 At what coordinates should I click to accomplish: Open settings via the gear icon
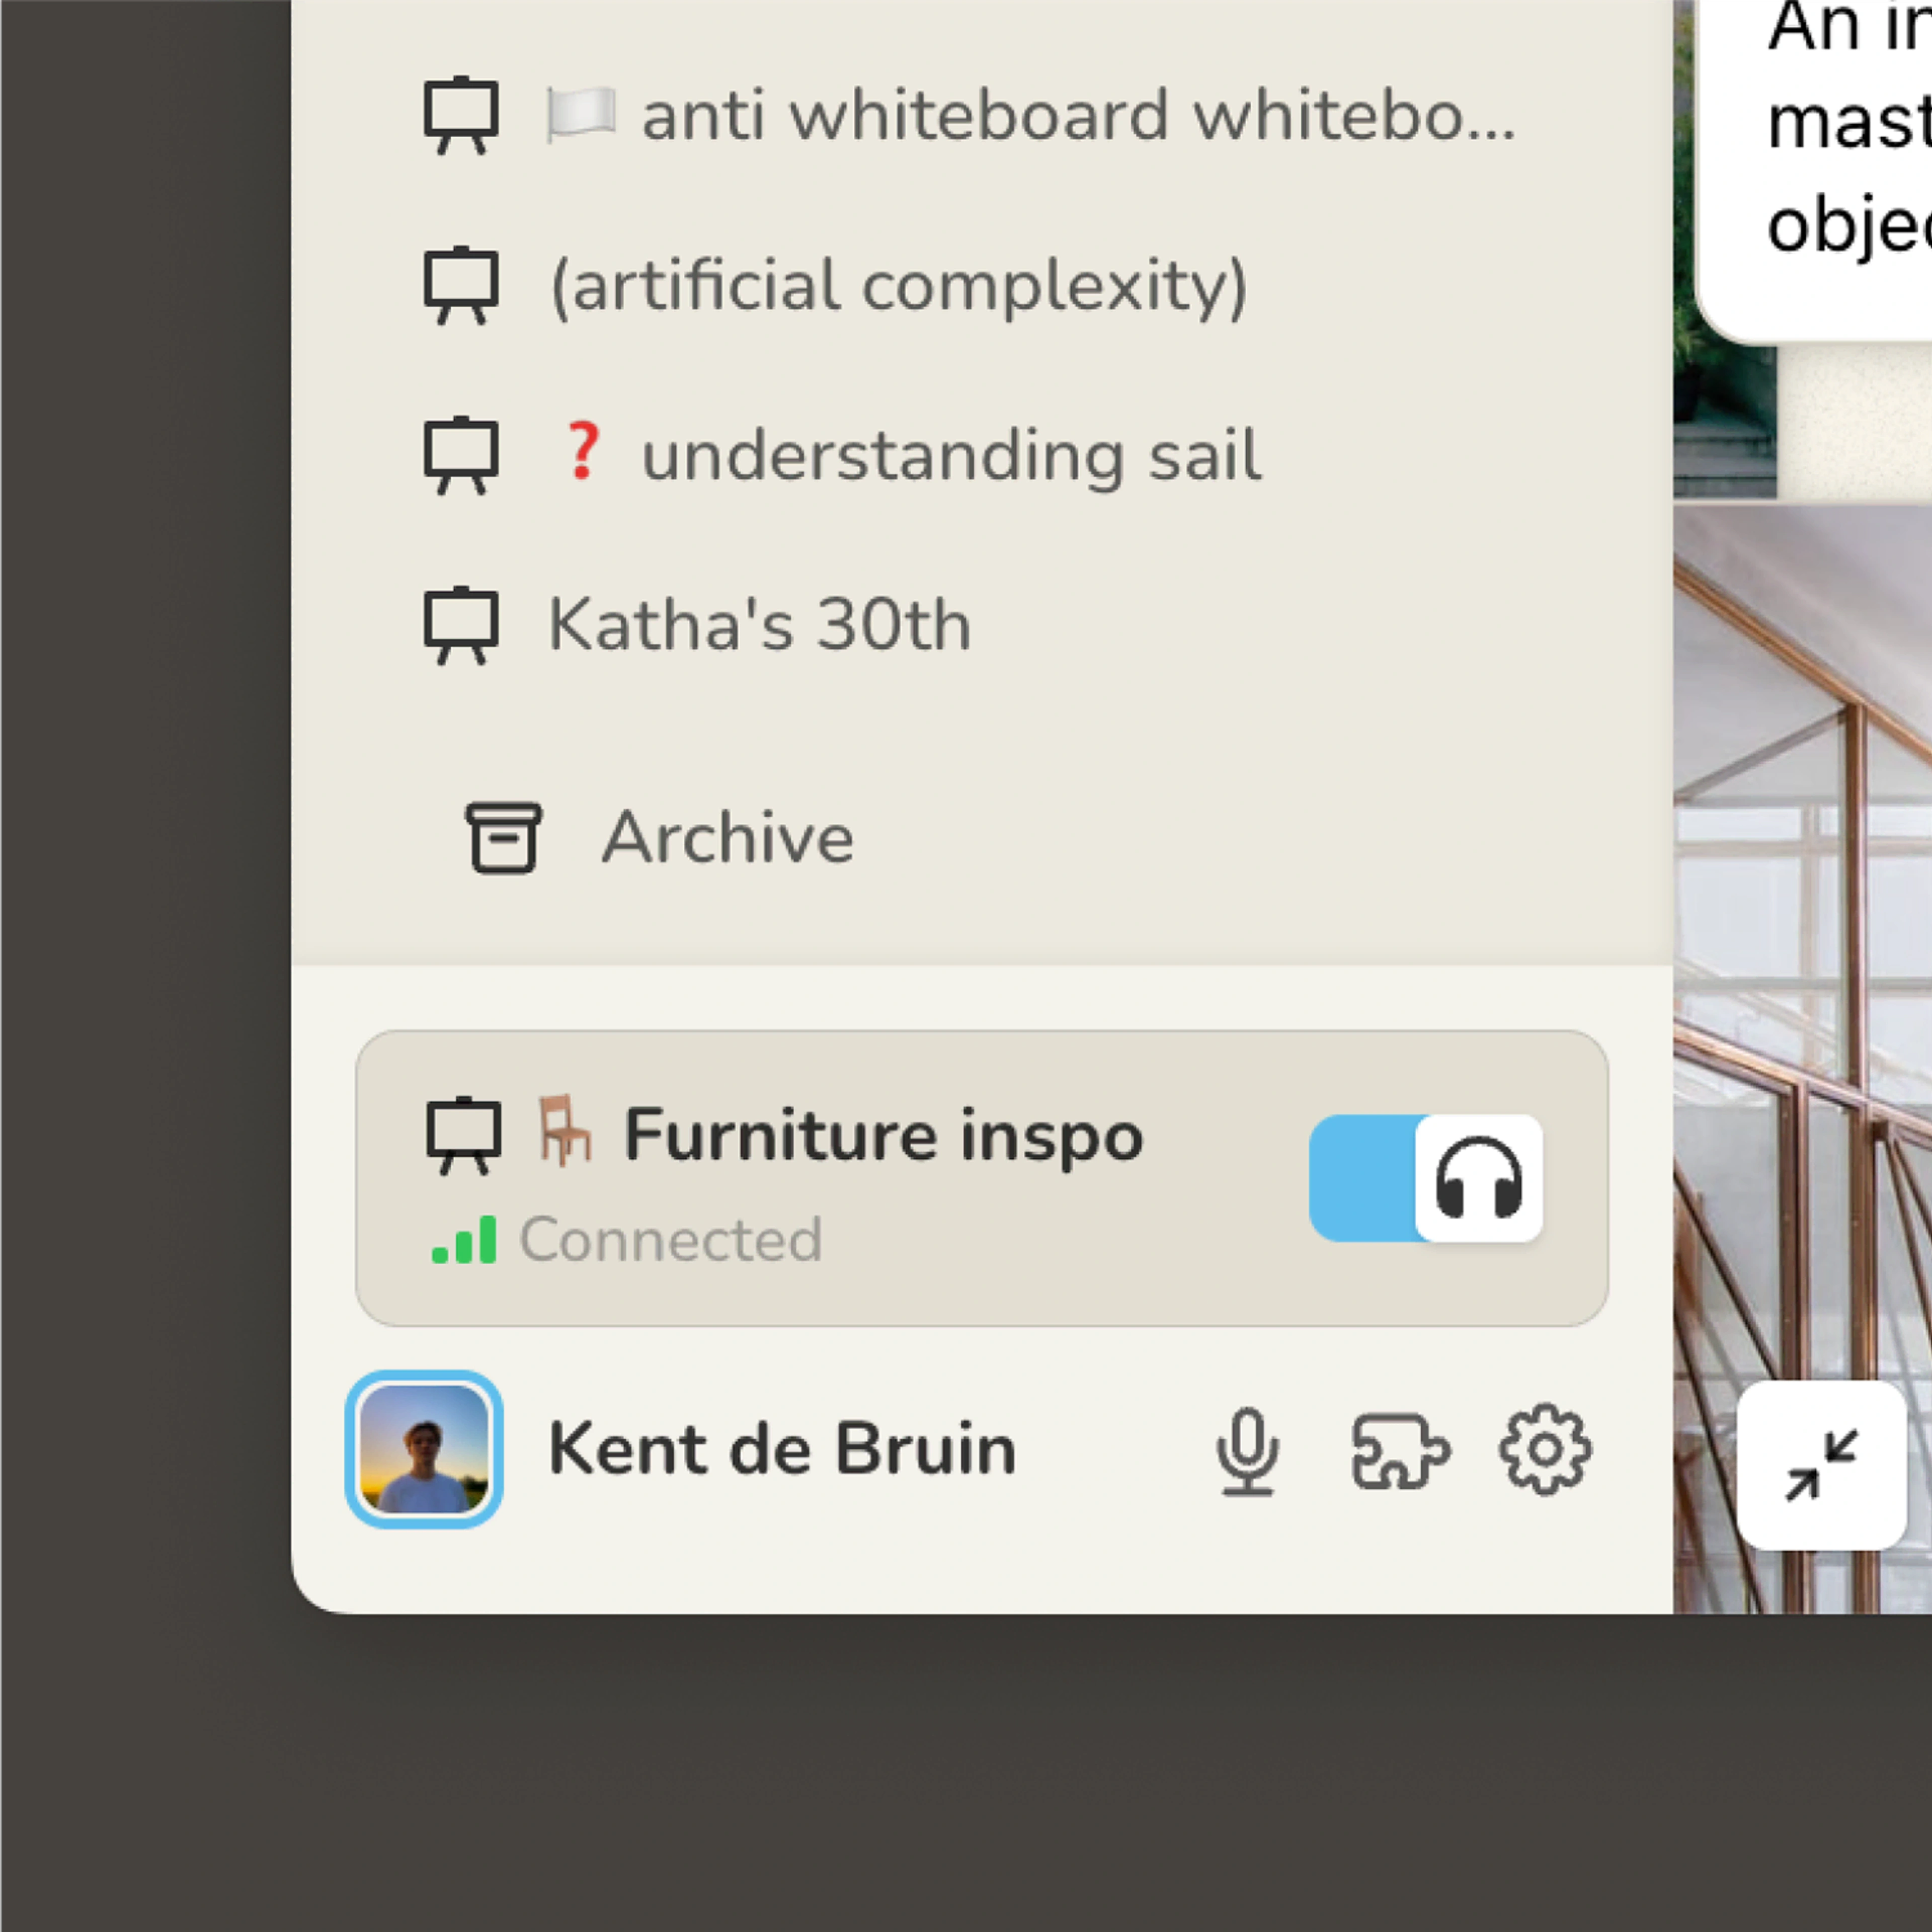(1544, 1450)
